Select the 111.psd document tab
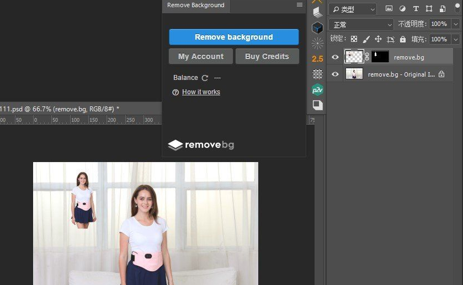The height and width of the screenshot is (285, 463). click(59, 109)
